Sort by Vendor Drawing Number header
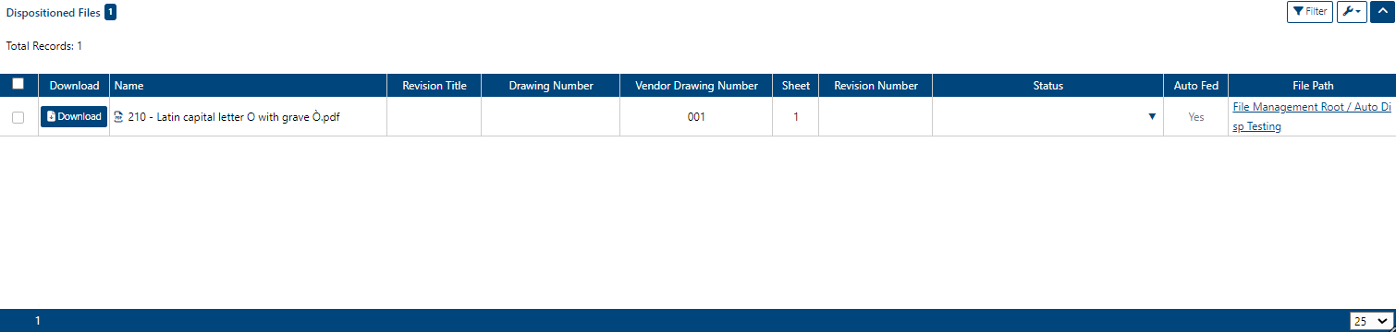This screenshot has height=332, width=1396. [697, 86]
